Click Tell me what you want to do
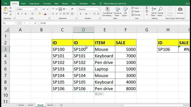The width and height of the screenshot is (191, 107). (115, 4)
